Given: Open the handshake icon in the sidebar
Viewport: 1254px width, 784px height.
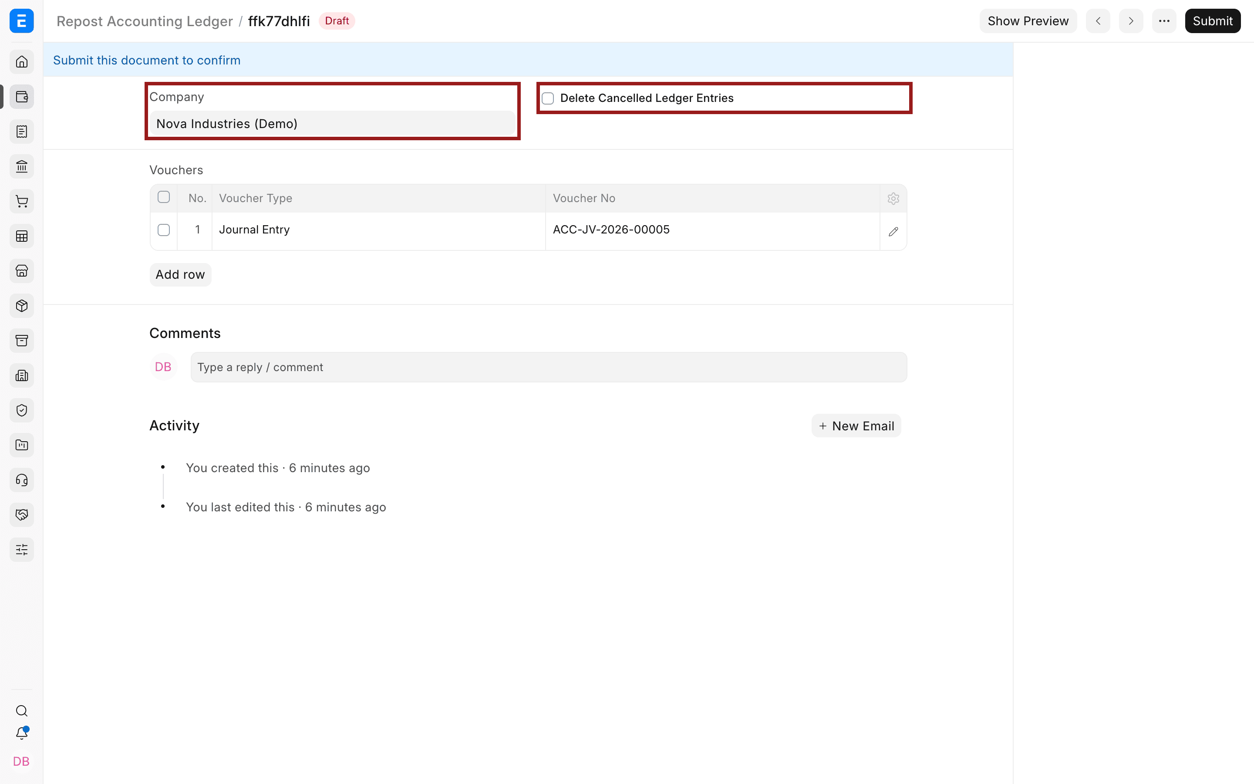Looking at the screenshot, I should pyautogui.click(x=21, y=515).
